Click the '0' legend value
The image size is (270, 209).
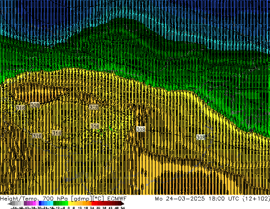click(69, 208)
